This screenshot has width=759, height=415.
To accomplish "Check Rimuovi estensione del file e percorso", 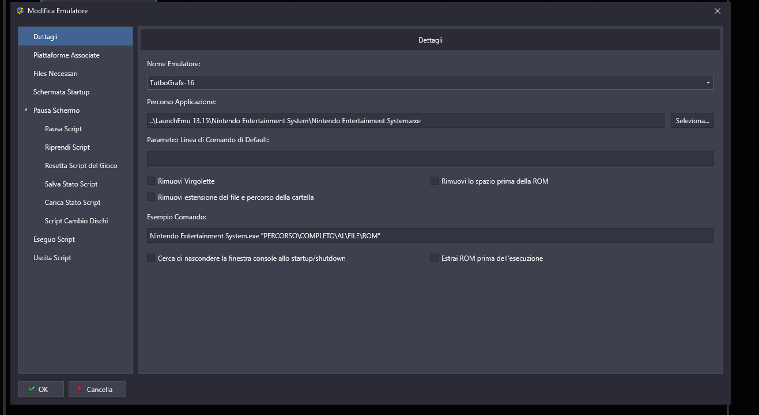I will coord(151,197).
